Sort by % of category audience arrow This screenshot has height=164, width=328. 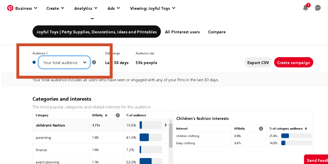click(306, 128)
